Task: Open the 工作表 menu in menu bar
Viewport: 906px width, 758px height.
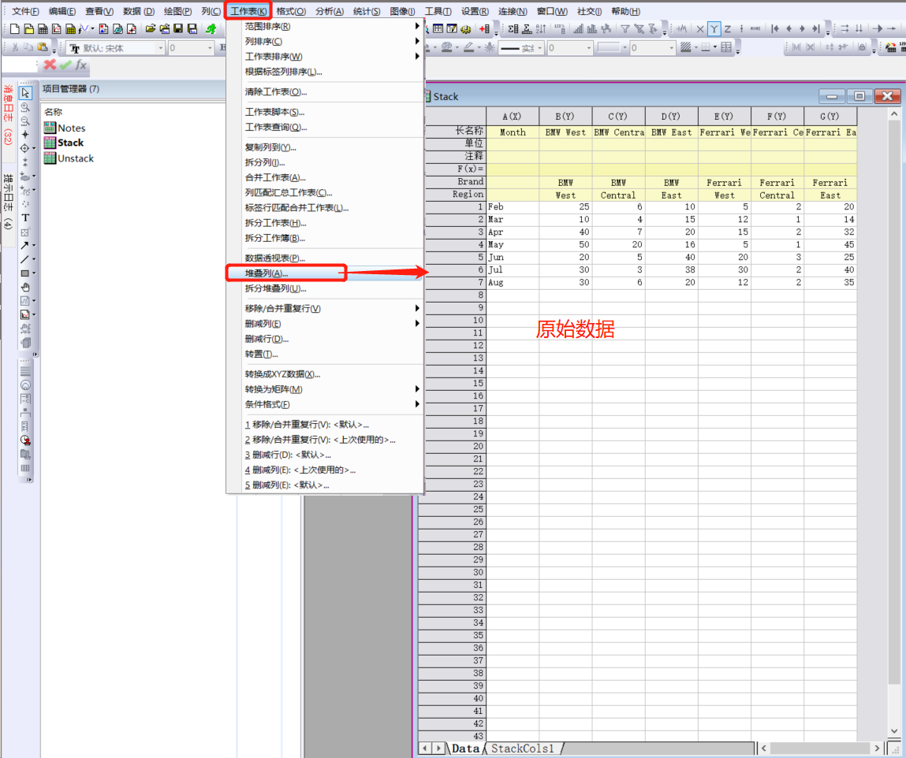Action: pyautogui.click(x=248, y=11)
